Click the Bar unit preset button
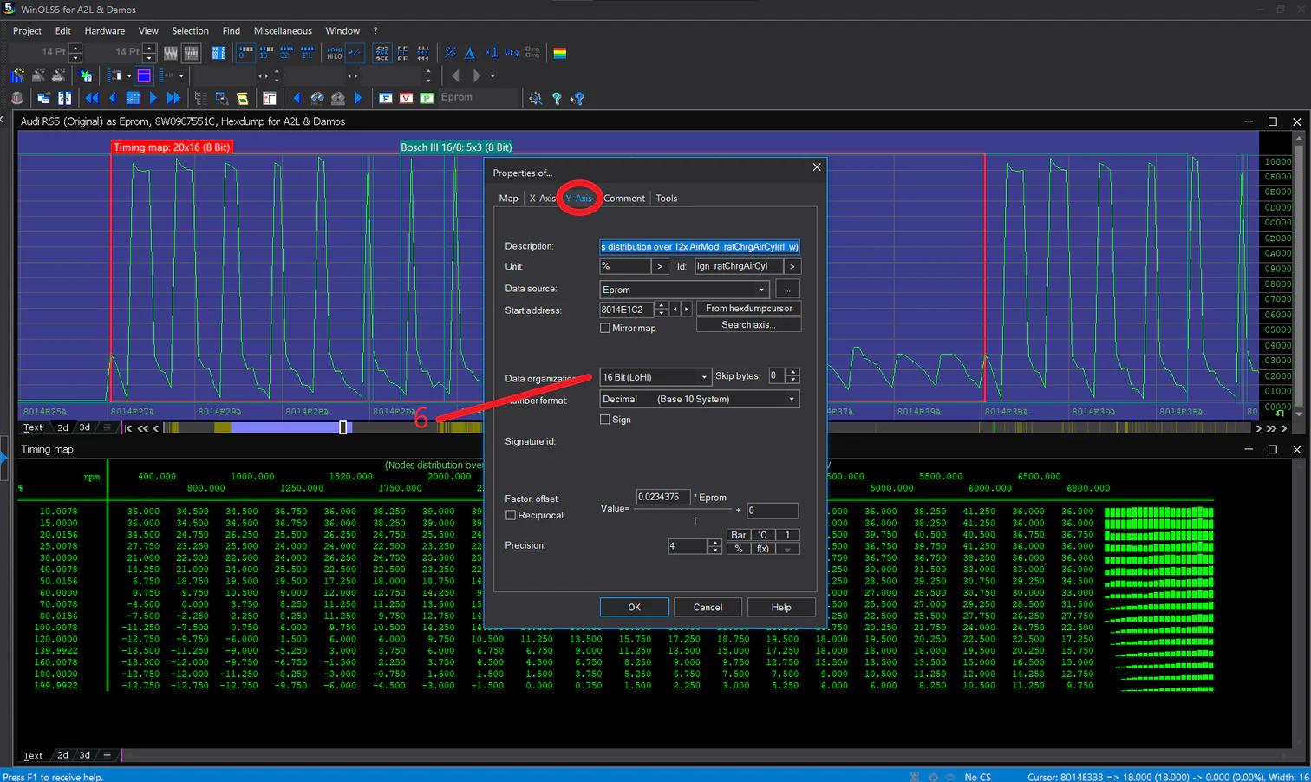This screenshot has height=782, width=1311. 738,535
